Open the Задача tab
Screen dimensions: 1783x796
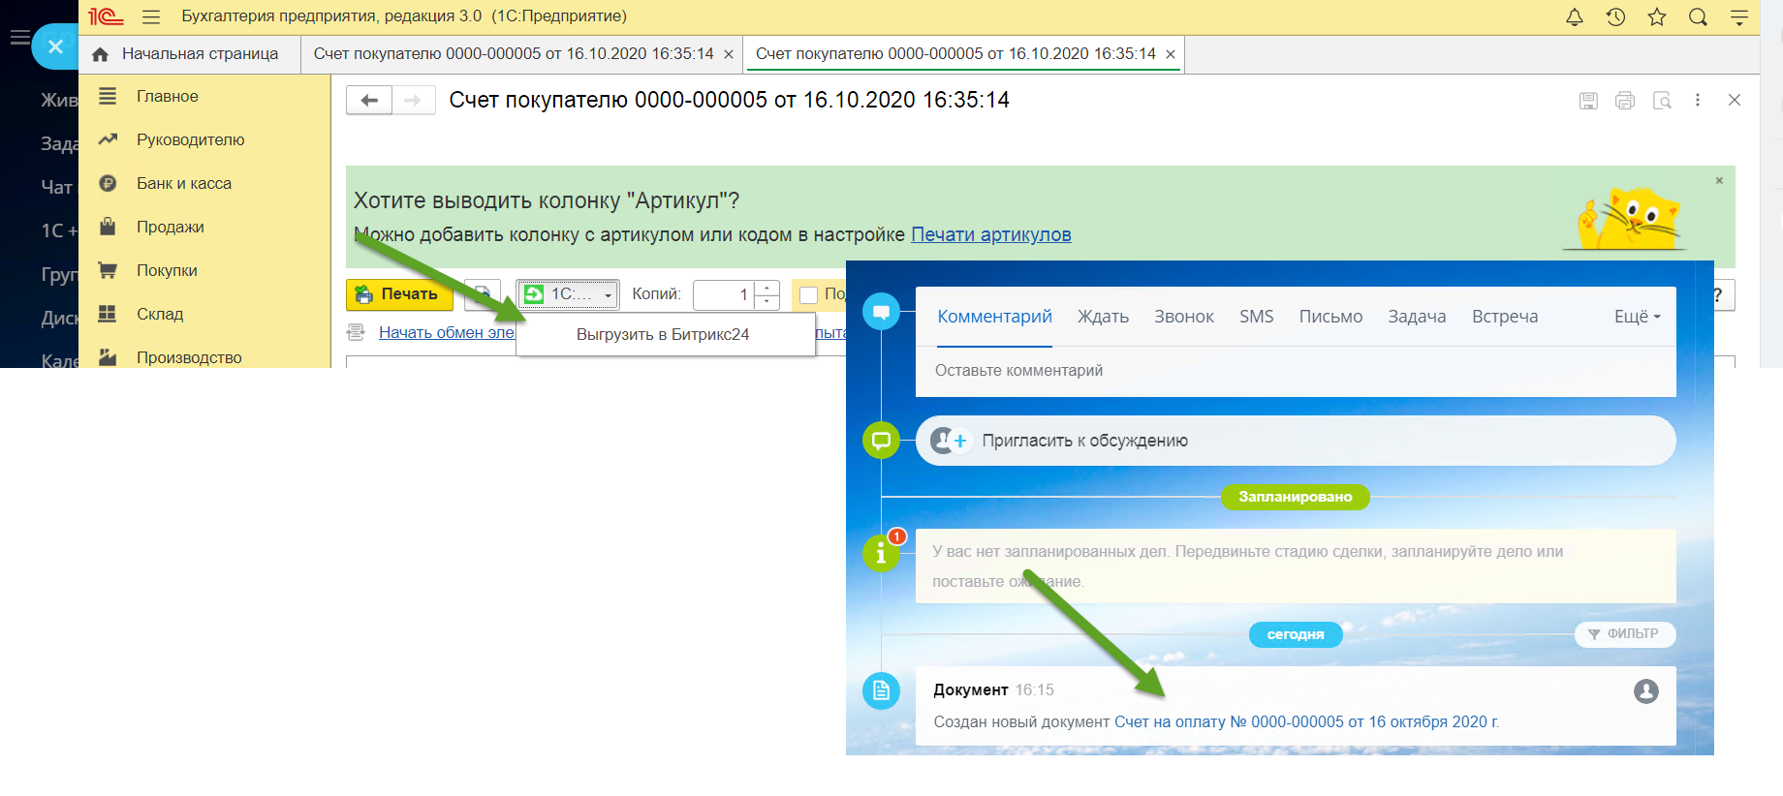(x=1417, y=317)
